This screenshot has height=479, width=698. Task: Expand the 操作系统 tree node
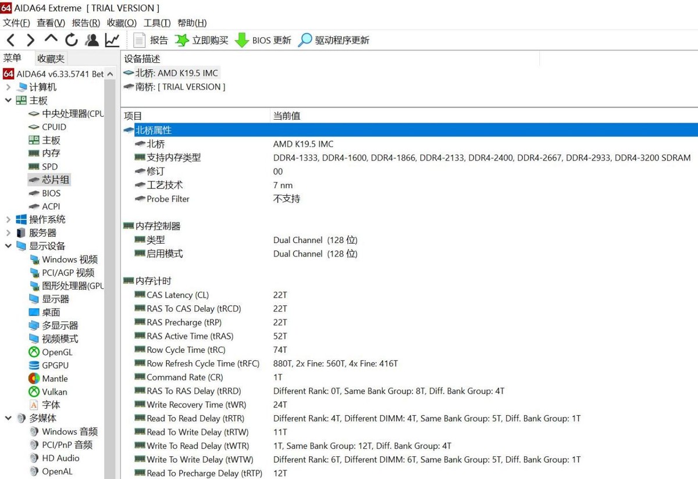pyautogui.click(x=8, y=219)
